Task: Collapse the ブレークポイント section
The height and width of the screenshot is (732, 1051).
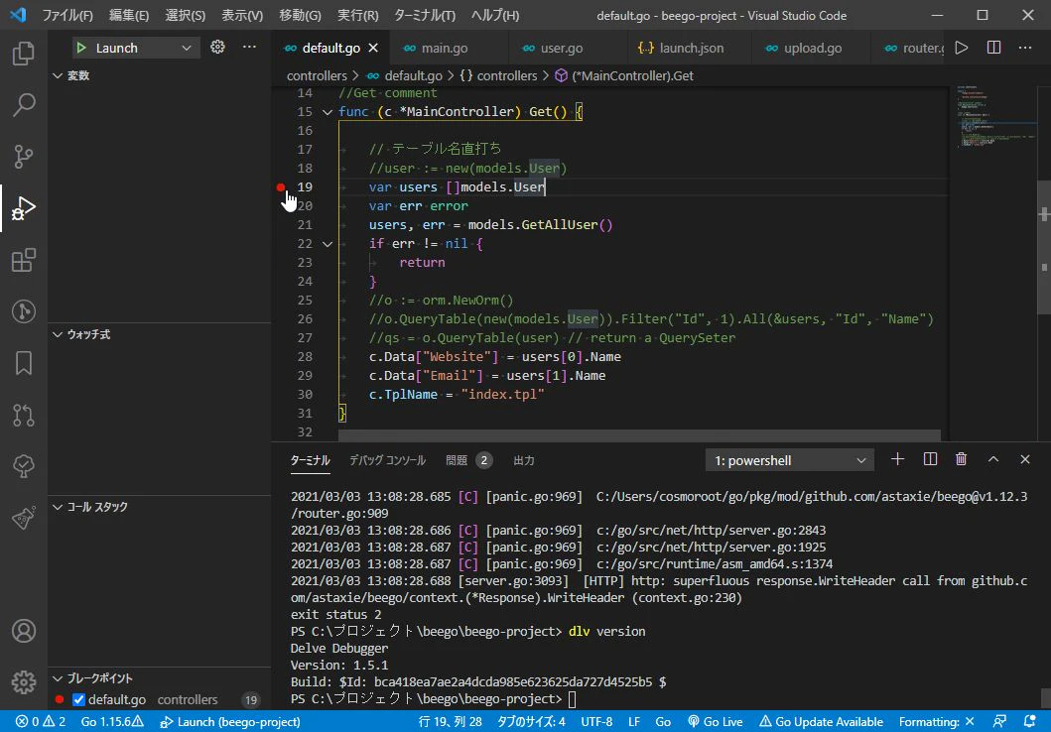Action: tap(58, 678)
